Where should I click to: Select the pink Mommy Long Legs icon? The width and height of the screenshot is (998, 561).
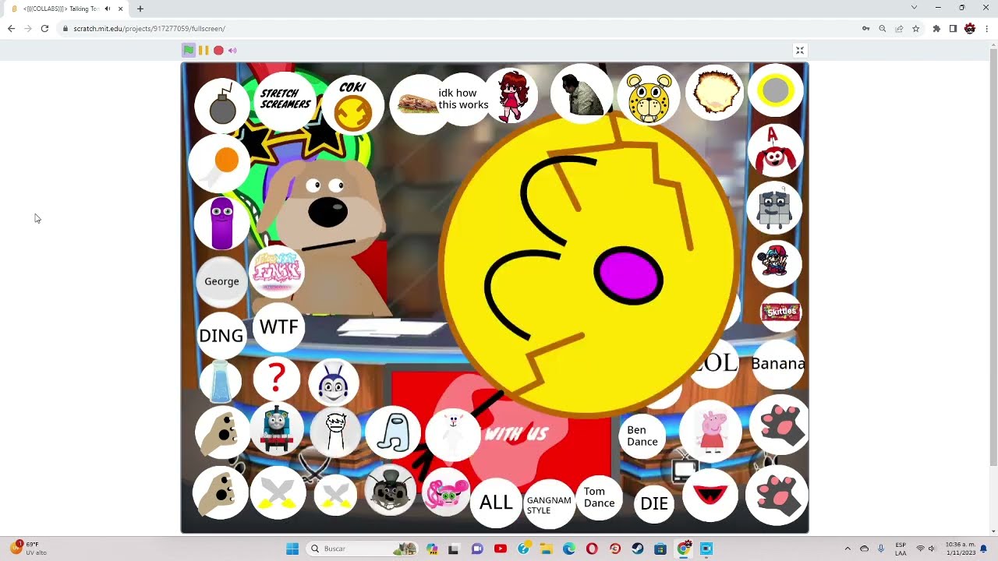point(447,493)
